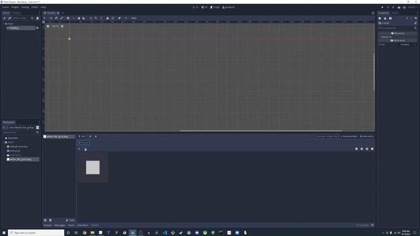Open the snapping options dots menu

(x=101, y=18)
